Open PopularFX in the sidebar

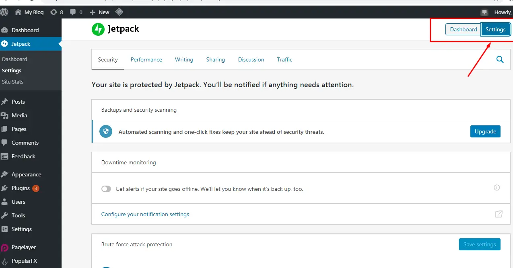click(x=31, y=261)
